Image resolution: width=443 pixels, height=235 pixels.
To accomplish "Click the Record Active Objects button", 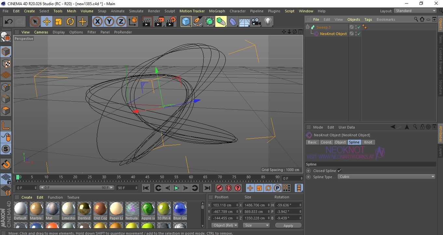I will 220,188.
